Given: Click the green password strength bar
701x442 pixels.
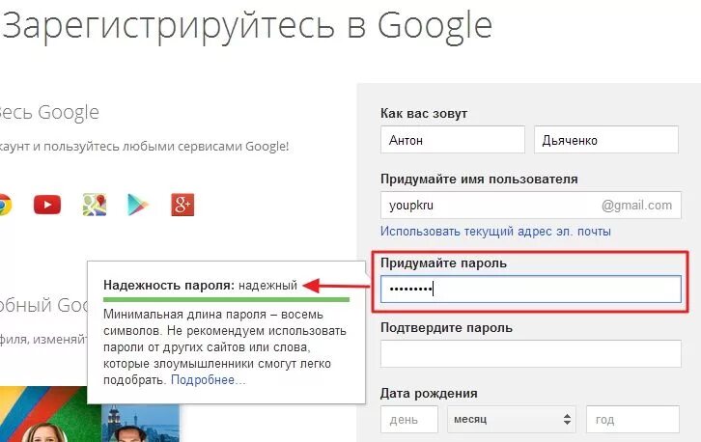Looking at the screenshot, I should [226, 299].
